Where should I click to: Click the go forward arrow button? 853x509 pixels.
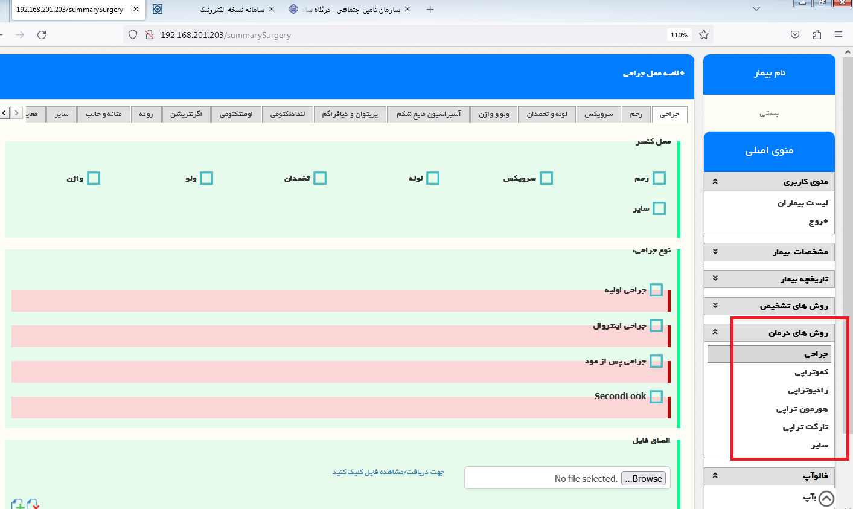pyautogui.click(x=20, y=35)
